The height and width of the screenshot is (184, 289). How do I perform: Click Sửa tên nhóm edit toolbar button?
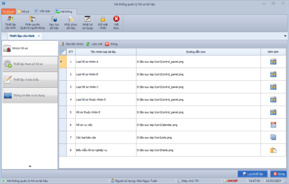[72, 44]
